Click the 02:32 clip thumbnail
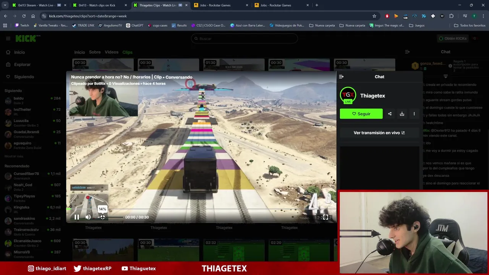 point(234,250)
